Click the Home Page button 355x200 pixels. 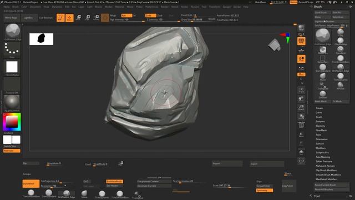pyautogui.click(x=11, y=18)
